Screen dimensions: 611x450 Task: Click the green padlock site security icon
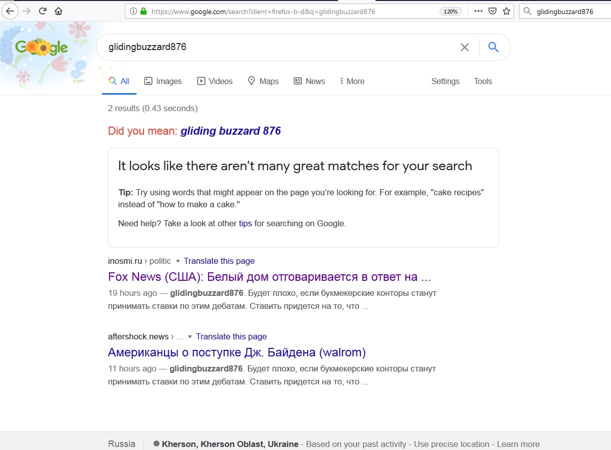pos(144,11)
